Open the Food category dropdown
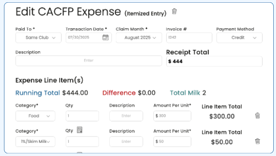 pyautogui.click(x=36, y=116)
